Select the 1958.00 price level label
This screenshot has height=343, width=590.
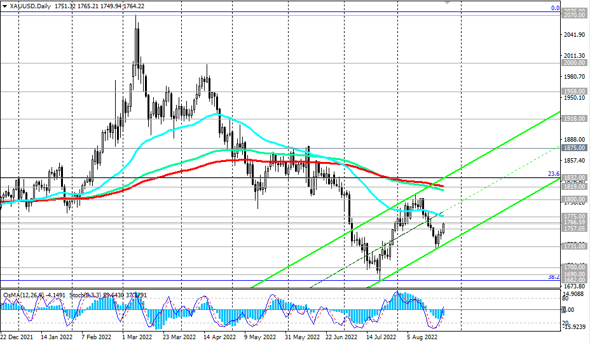click(573, 91)
